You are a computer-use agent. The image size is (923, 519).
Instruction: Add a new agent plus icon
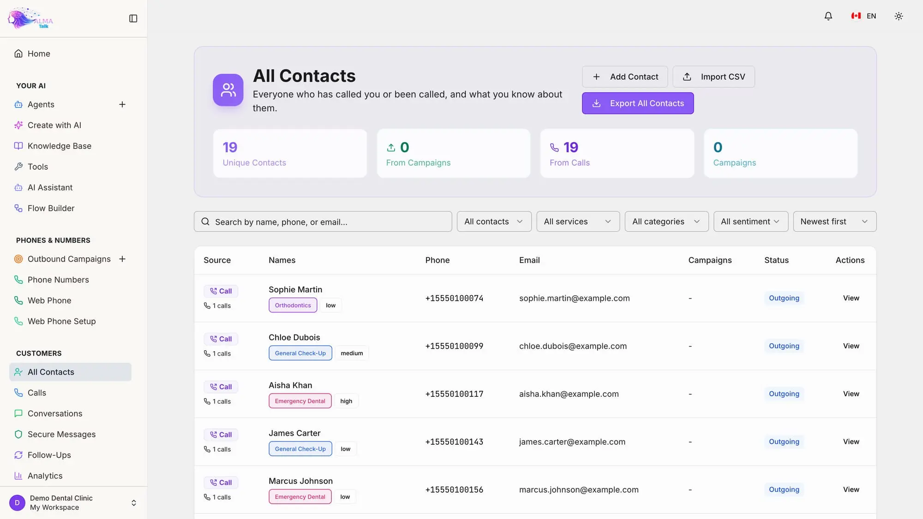122,105
